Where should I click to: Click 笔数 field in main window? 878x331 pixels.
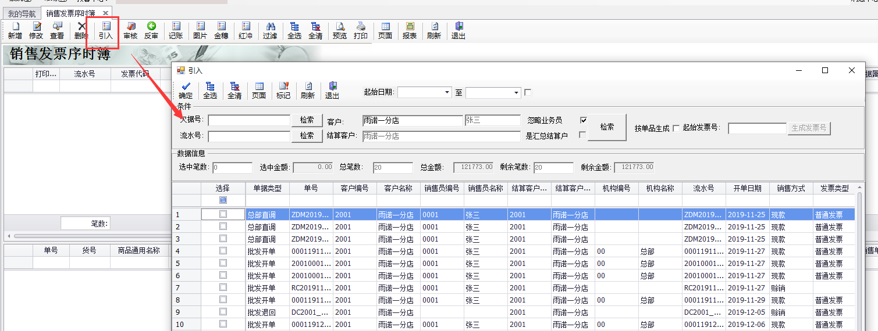[84, 223]
